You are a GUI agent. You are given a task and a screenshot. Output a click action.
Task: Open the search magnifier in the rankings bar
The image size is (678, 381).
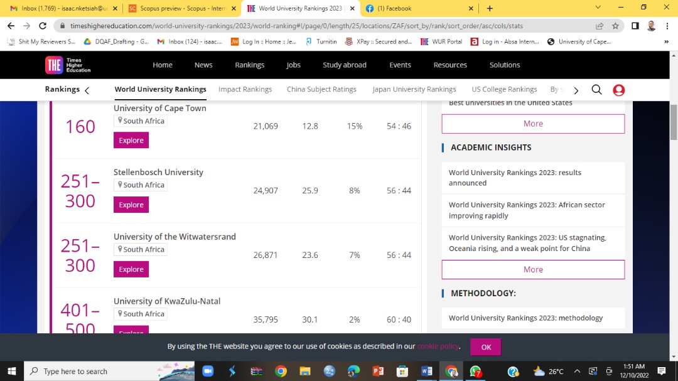596,90
